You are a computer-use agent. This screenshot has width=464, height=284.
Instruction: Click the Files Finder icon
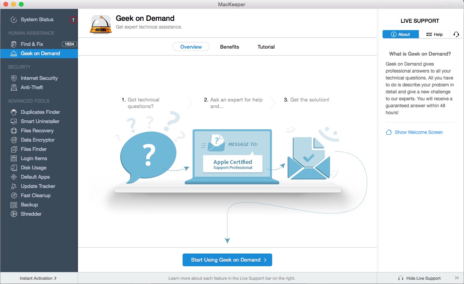14,149
